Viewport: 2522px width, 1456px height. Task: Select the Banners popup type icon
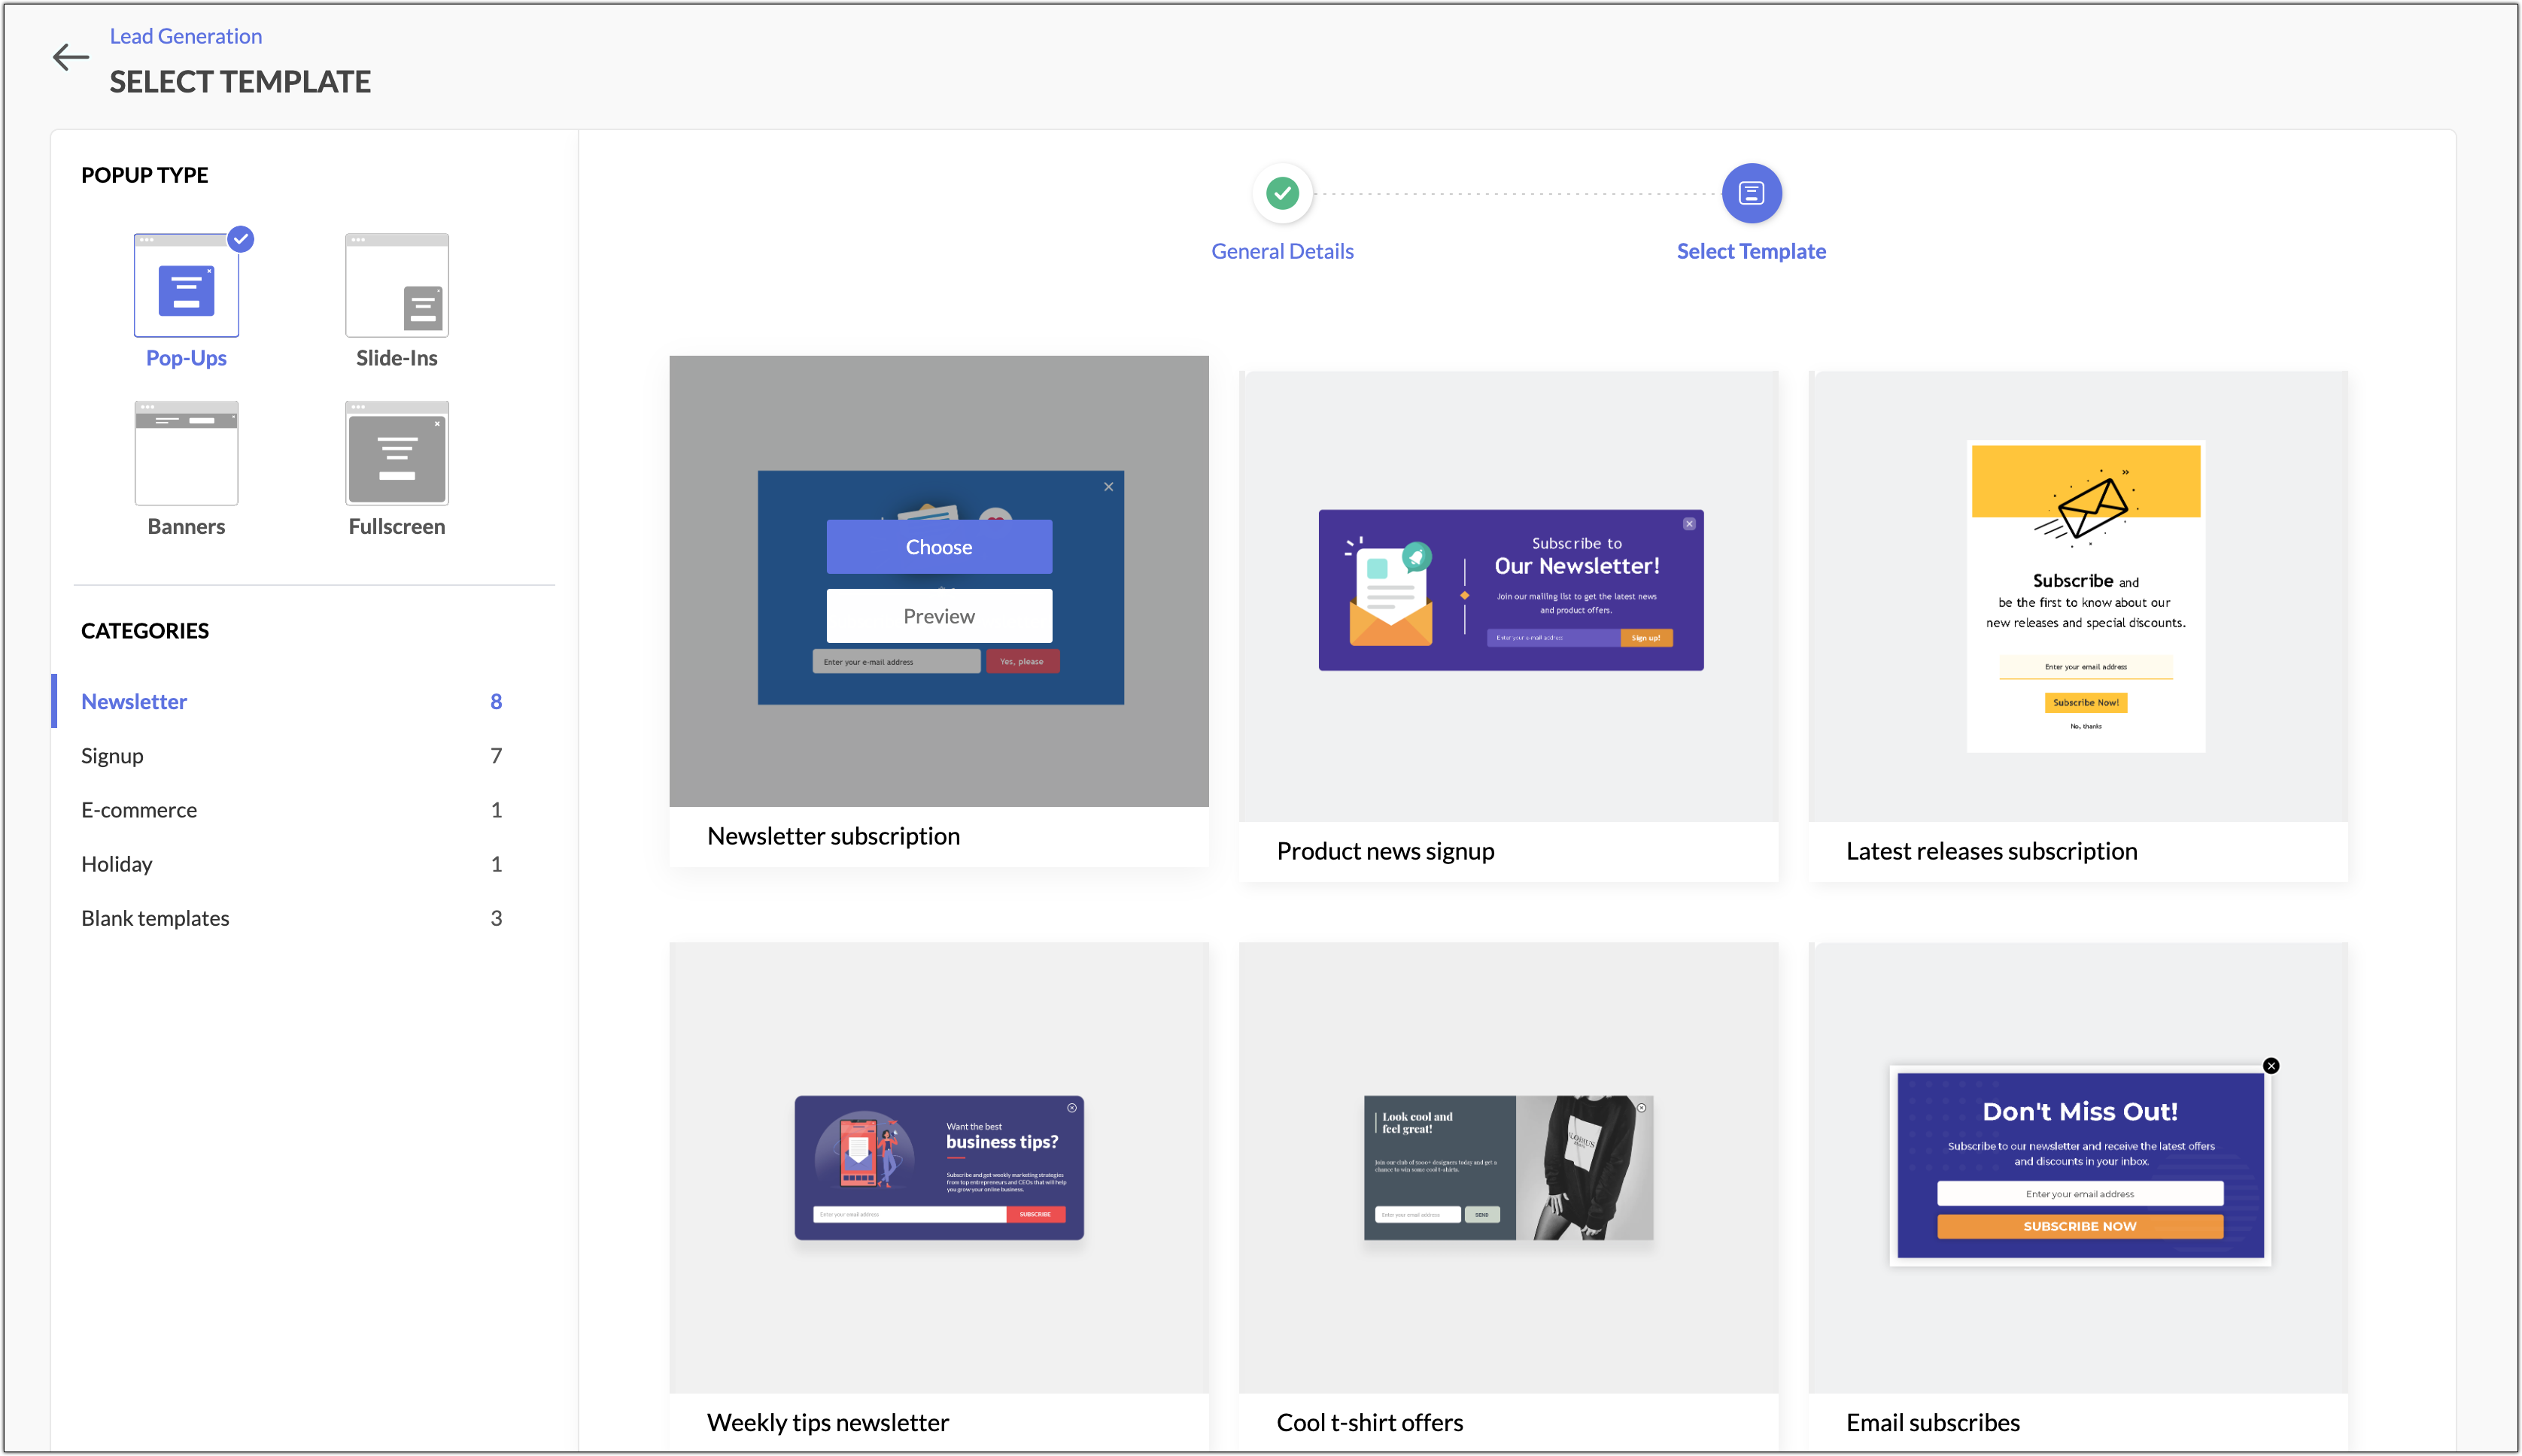[x=186, y=453]
